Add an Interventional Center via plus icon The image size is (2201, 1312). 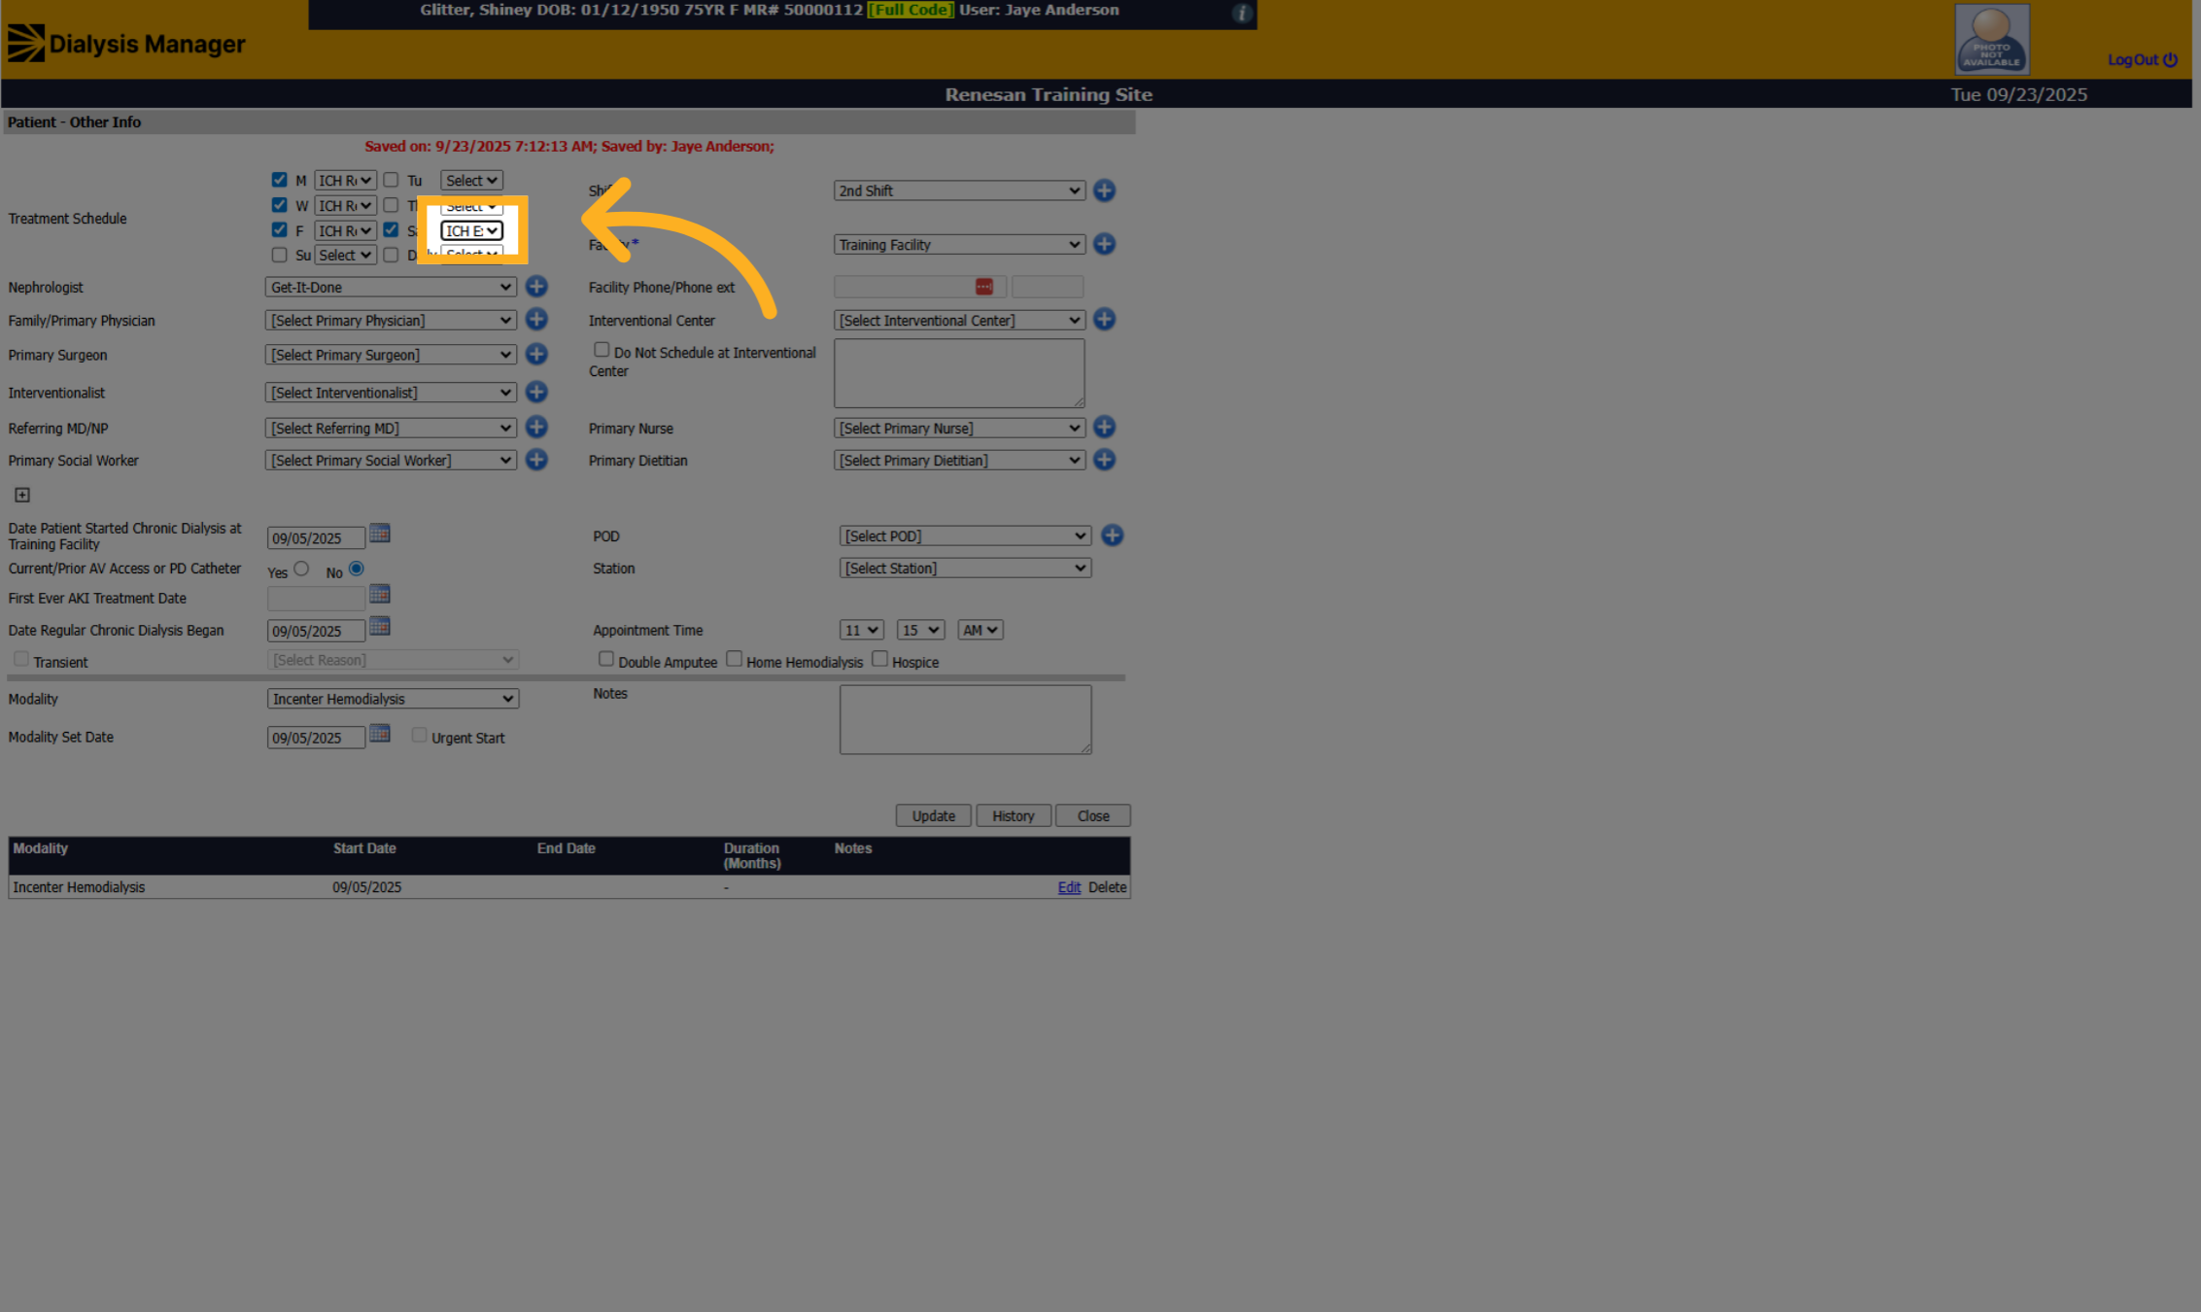pyautogui.click(x=1104, y=320)
